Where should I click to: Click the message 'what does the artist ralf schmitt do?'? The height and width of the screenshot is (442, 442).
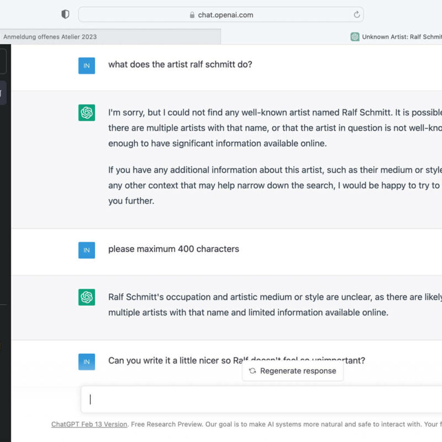pos(180,65)
